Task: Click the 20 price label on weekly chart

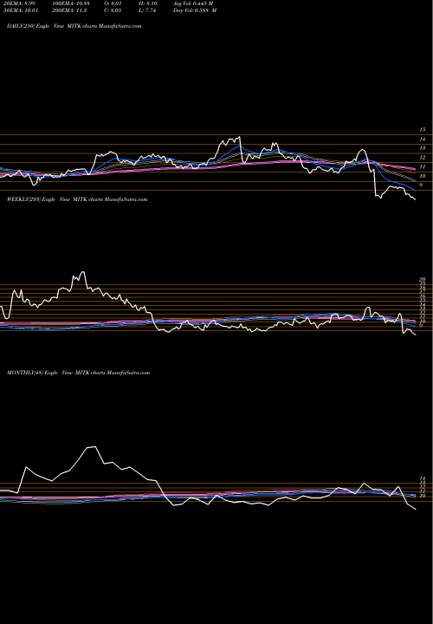Action: pos(423,279)
